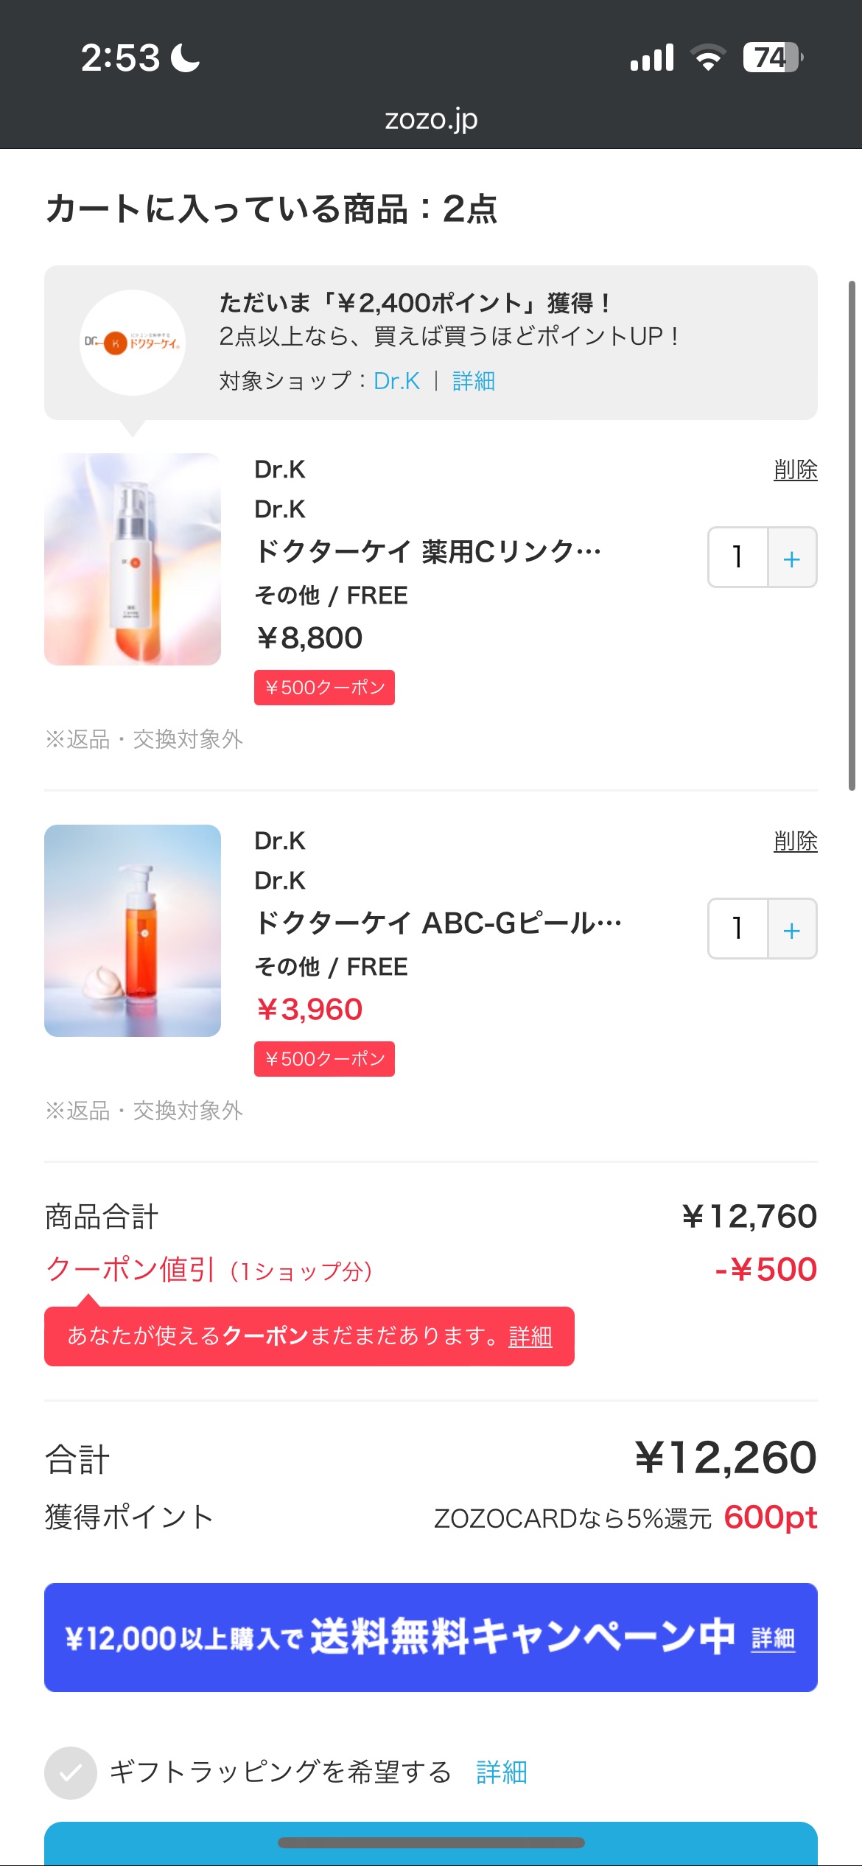This screenshot has height=1866, width=862.
Task: Increase quantity of the ¥3,960 item
Action: pos(792,929)
